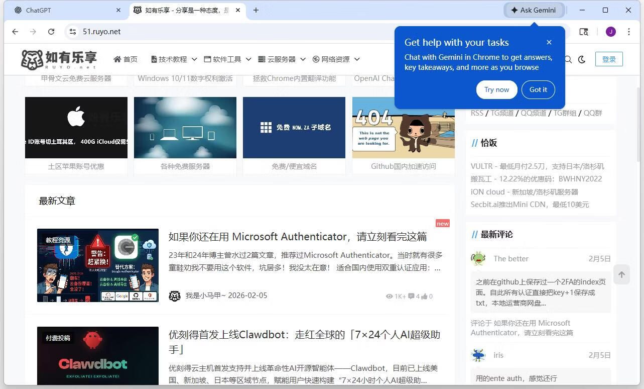644x389 pixels.
Task: Dismiss the Gemini popup with Got it
Action: 538,89
